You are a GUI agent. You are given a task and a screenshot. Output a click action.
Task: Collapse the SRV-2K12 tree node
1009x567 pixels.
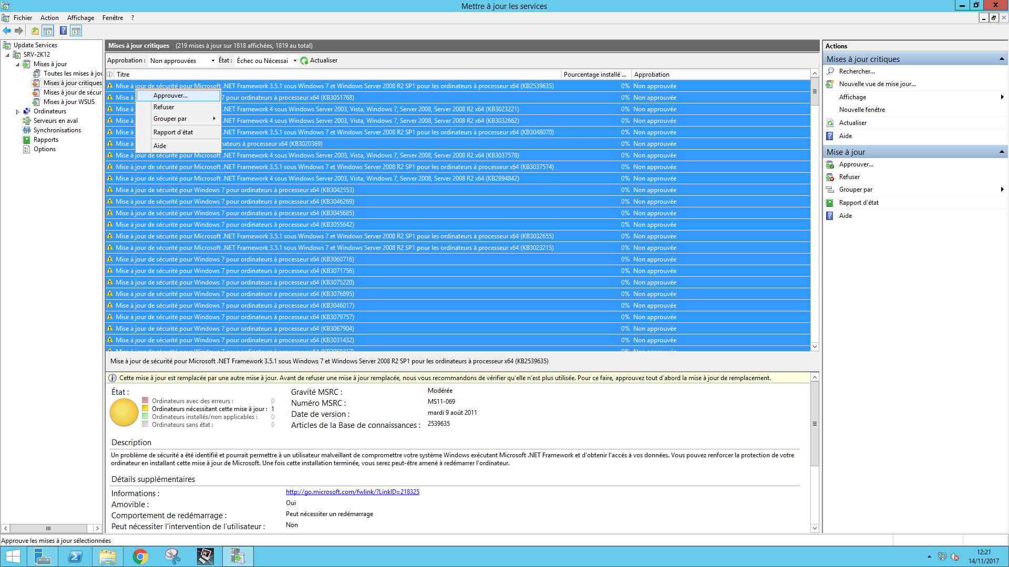pyautogui.click(x=8, y=55)
